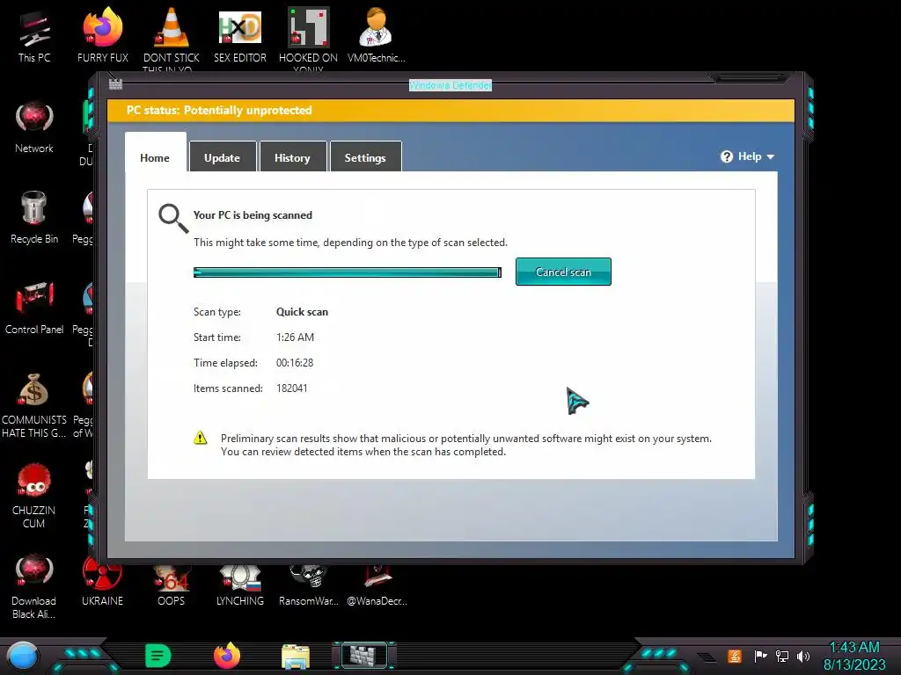Click the 'Quick scan' scan type value
This screenshot has width=901, height=675.
pyautogui.click(x=303, y=312)
